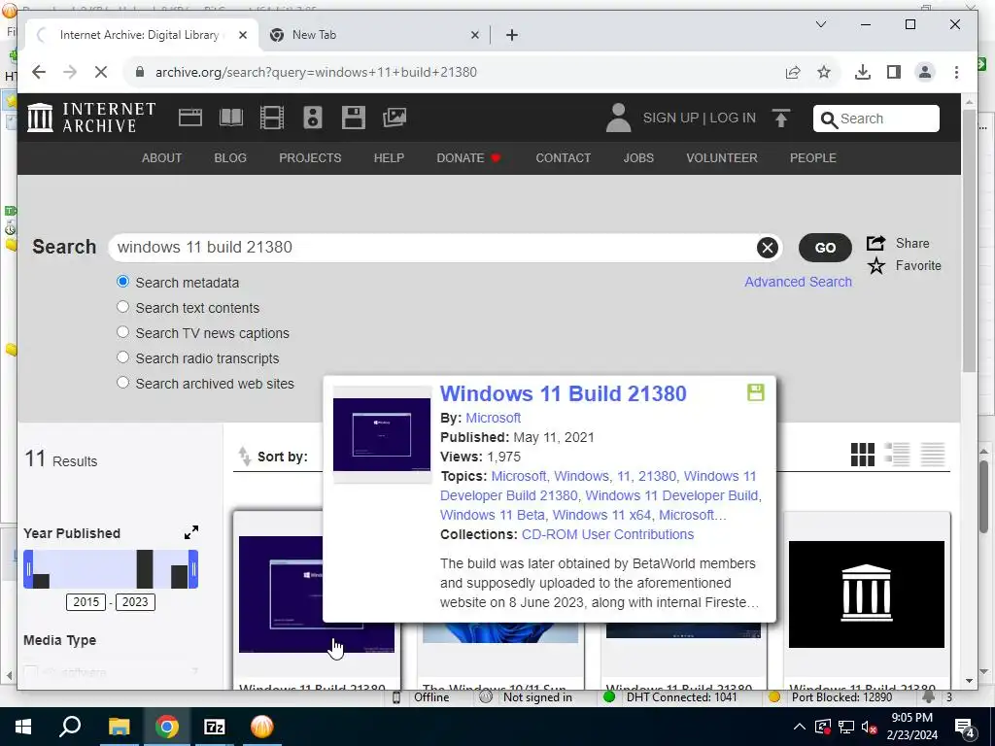Select Search radio transcripts radio button
The height and width of the screenshot is (746, 995).
[123, 357]
